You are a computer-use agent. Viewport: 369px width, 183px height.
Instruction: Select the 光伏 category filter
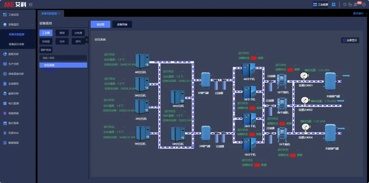(62, 41)
